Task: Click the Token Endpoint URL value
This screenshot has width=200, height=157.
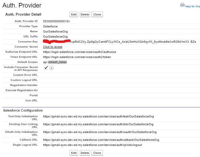Action: pyautogui.click(x=77, y=57)
